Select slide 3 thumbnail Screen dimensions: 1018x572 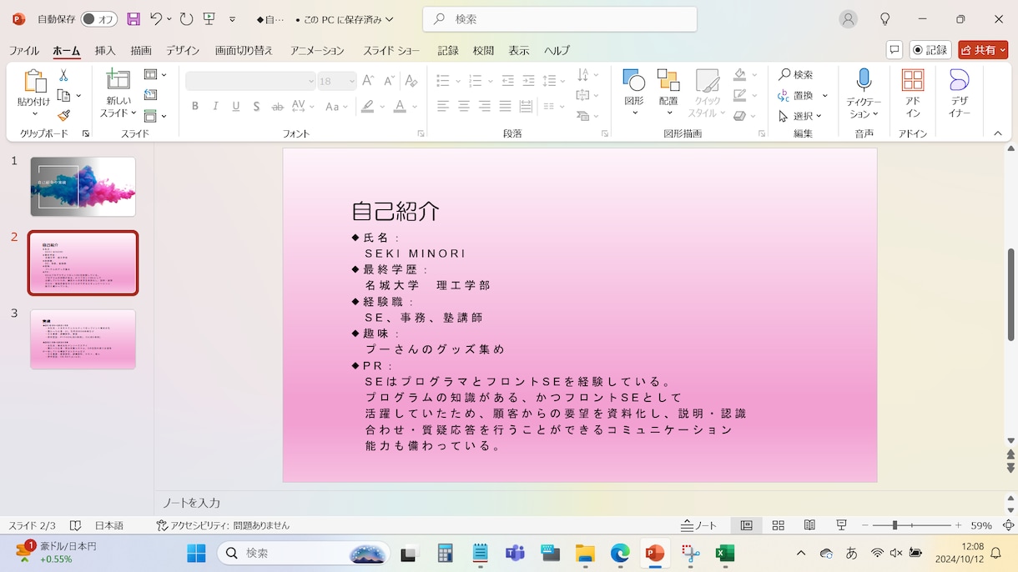(83, 339)
